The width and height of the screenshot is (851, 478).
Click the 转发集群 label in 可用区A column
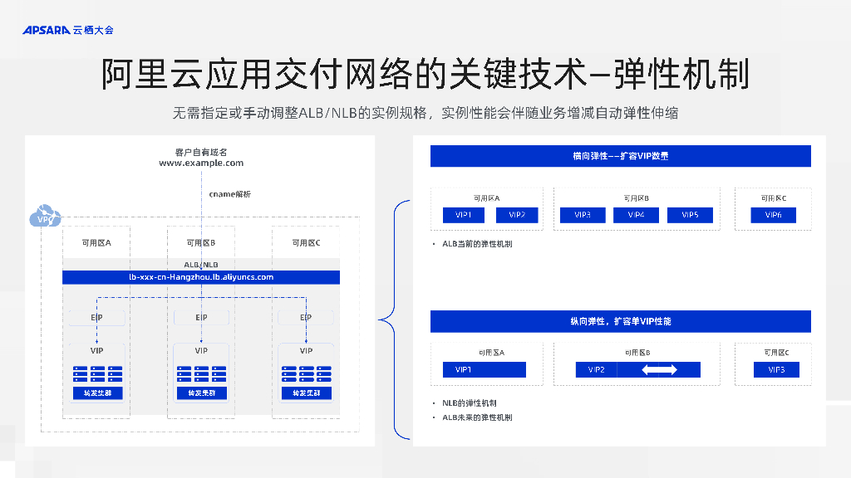coord(98,393)
